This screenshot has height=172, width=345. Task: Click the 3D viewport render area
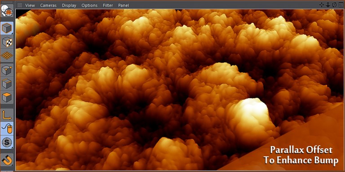click(180, 90)
